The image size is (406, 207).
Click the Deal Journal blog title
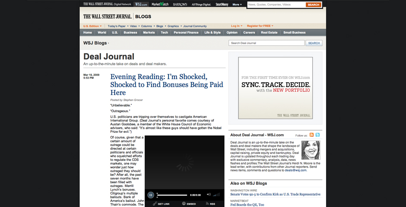109,56
